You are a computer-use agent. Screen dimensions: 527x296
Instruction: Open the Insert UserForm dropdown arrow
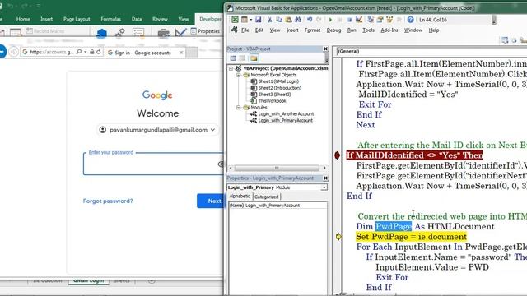click(x=250, y=20)
